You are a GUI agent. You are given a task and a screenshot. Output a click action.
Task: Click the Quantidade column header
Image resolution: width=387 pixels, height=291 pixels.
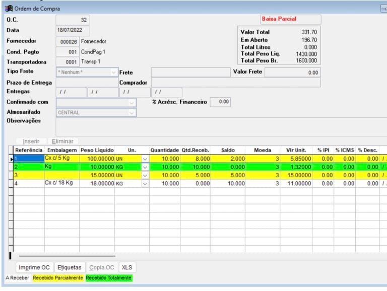pyautogui.click(x=165, y=150)
